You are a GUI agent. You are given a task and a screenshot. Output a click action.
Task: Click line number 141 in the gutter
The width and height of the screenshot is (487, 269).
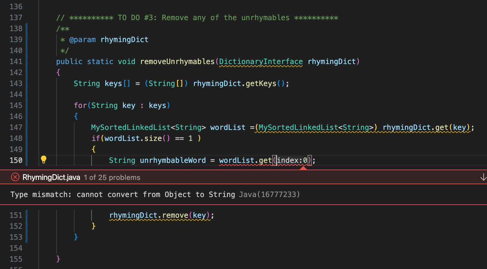[x=16, y=62]
